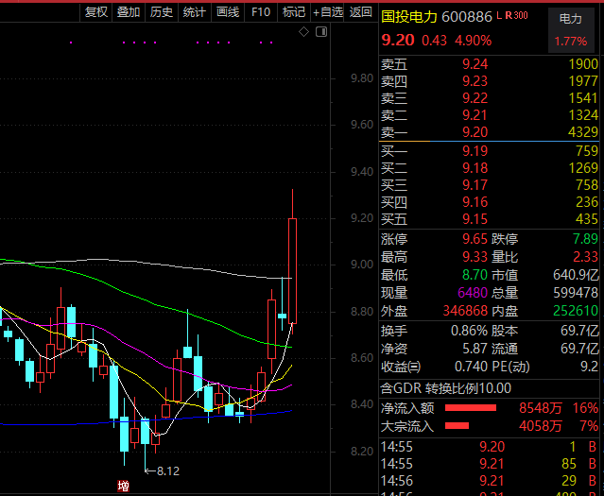Click the 净流入额 red bar
The height and width of the screenshot is (496, 604).
pos(470,408)
